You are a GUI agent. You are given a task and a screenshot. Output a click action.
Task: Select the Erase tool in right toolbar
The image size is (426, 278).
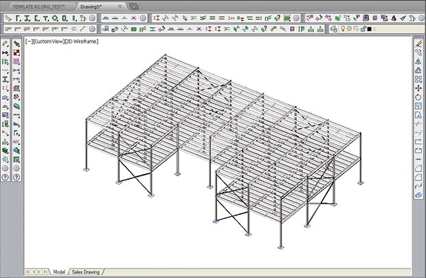(418, 43)
